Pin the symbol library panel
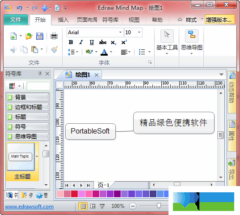The image size is (240, 215). pyautogui.click(x=40, y=74)
